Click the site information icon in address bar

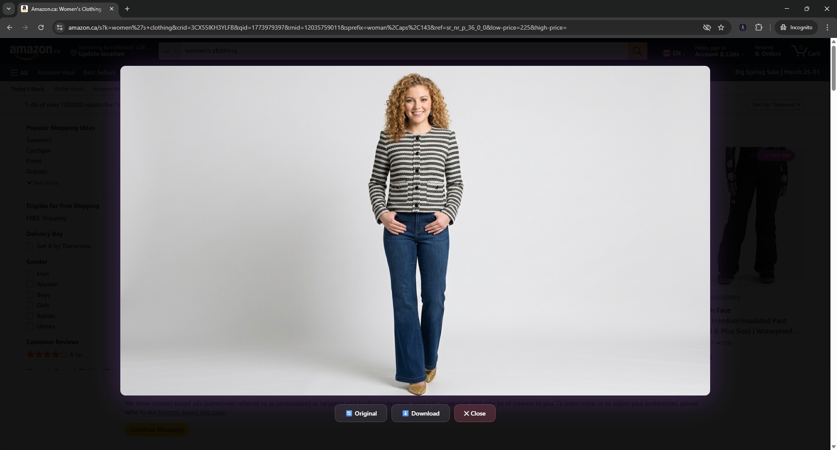click(60, 27)
